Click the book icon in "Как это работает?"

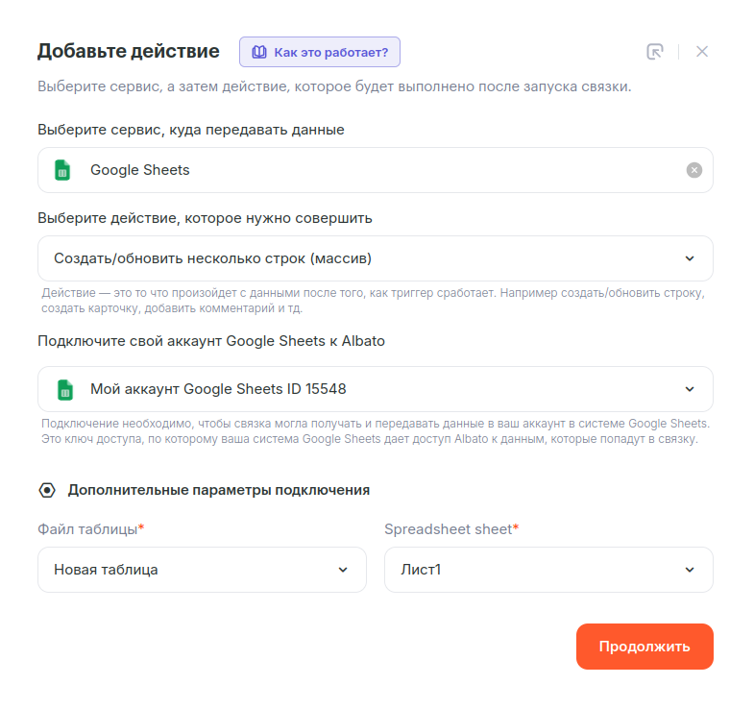click(259, 52)
